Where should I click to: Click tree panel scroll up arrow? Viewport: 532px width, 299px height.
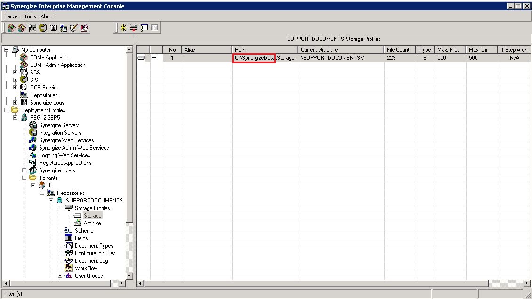coord(129,49)
